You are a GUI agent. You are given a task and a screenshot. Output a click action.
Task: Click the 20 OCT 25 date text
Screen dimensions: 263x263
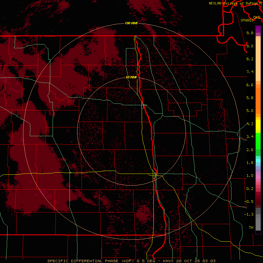(189, 261)
